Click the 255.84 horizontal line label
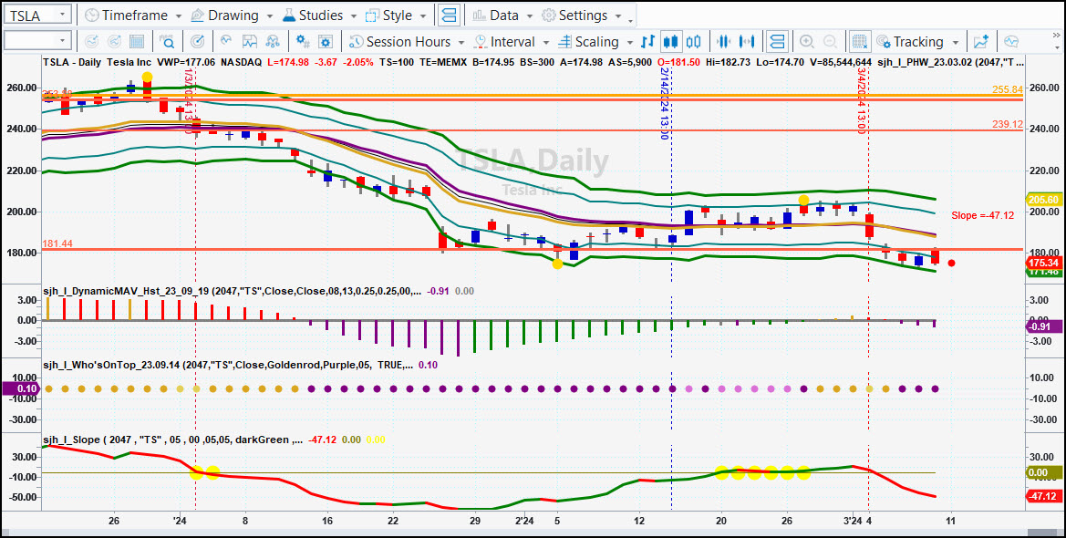The image size is (1066, 538). coord(1008,89)
